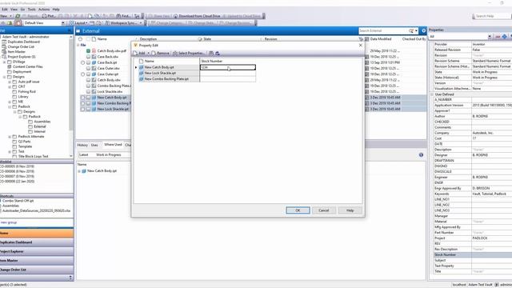
Task: Click Stock Number column header in Property Edit
Action: 227,61
